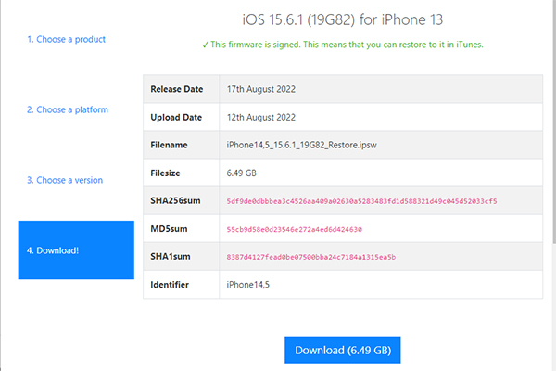Image resolution: width=556 pixels, height=371 pixels.
Task: Open step 2. Choose a platform
Action: coord(68,109)
